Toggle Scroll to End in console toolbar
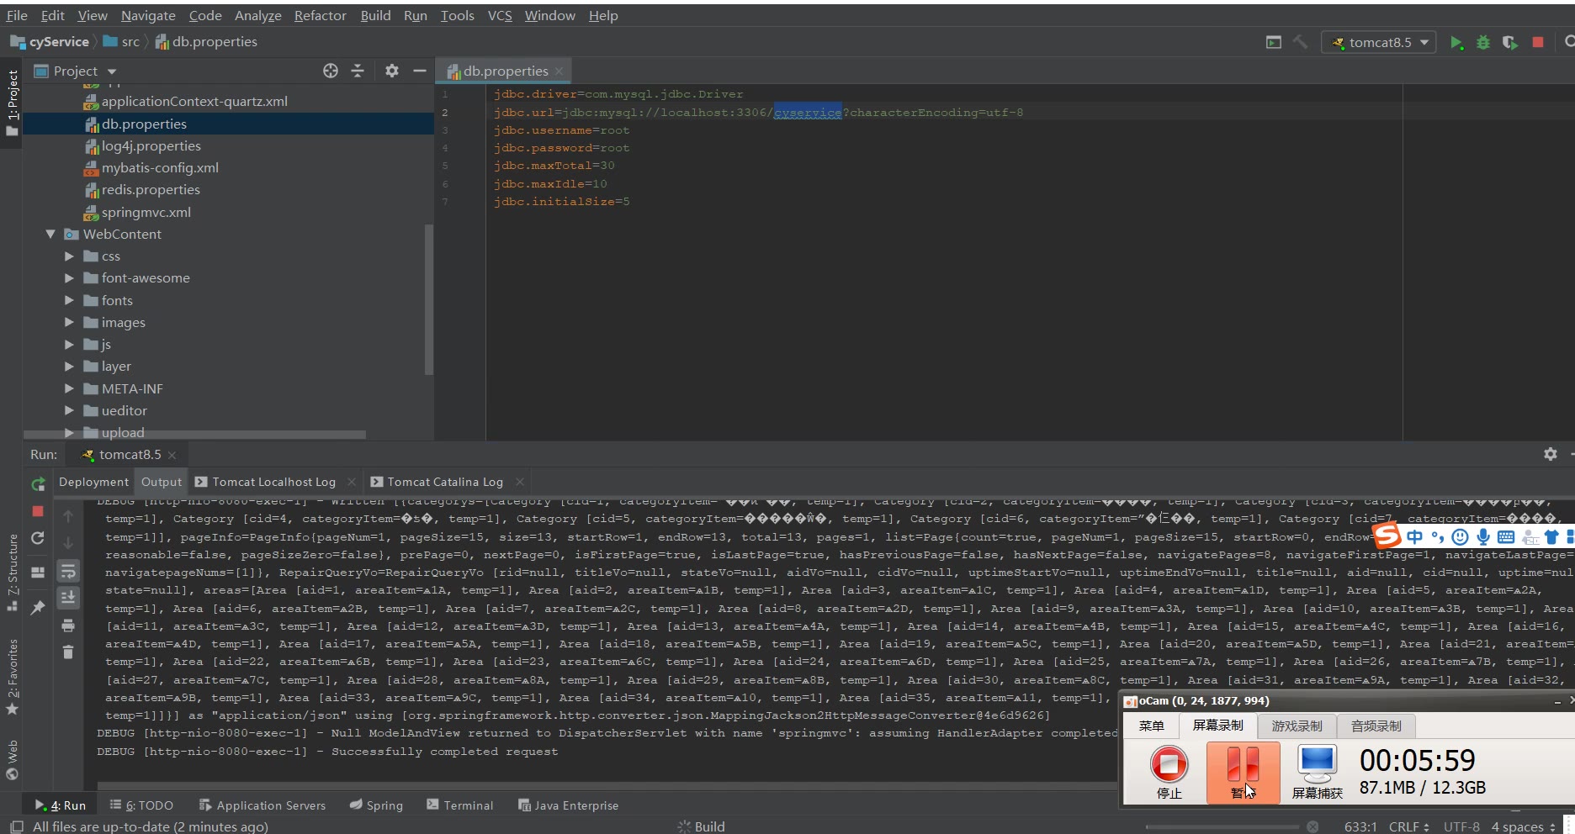This screenshot has width=1575, height=834. (x=68, y=598)
